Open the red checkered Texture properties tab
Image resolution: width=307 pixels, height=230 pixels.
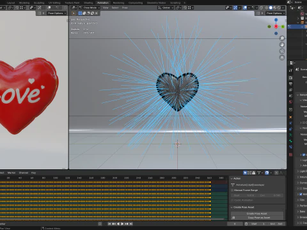290,155
